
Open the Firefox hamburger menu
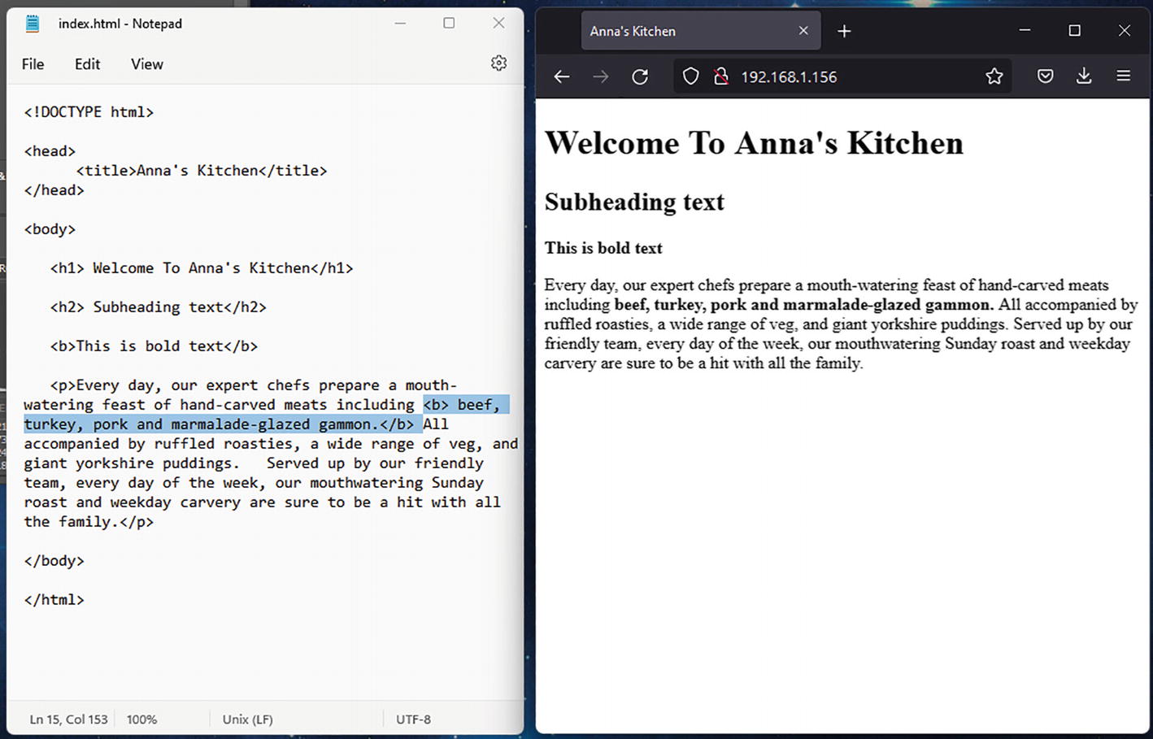pos(1124,76)
